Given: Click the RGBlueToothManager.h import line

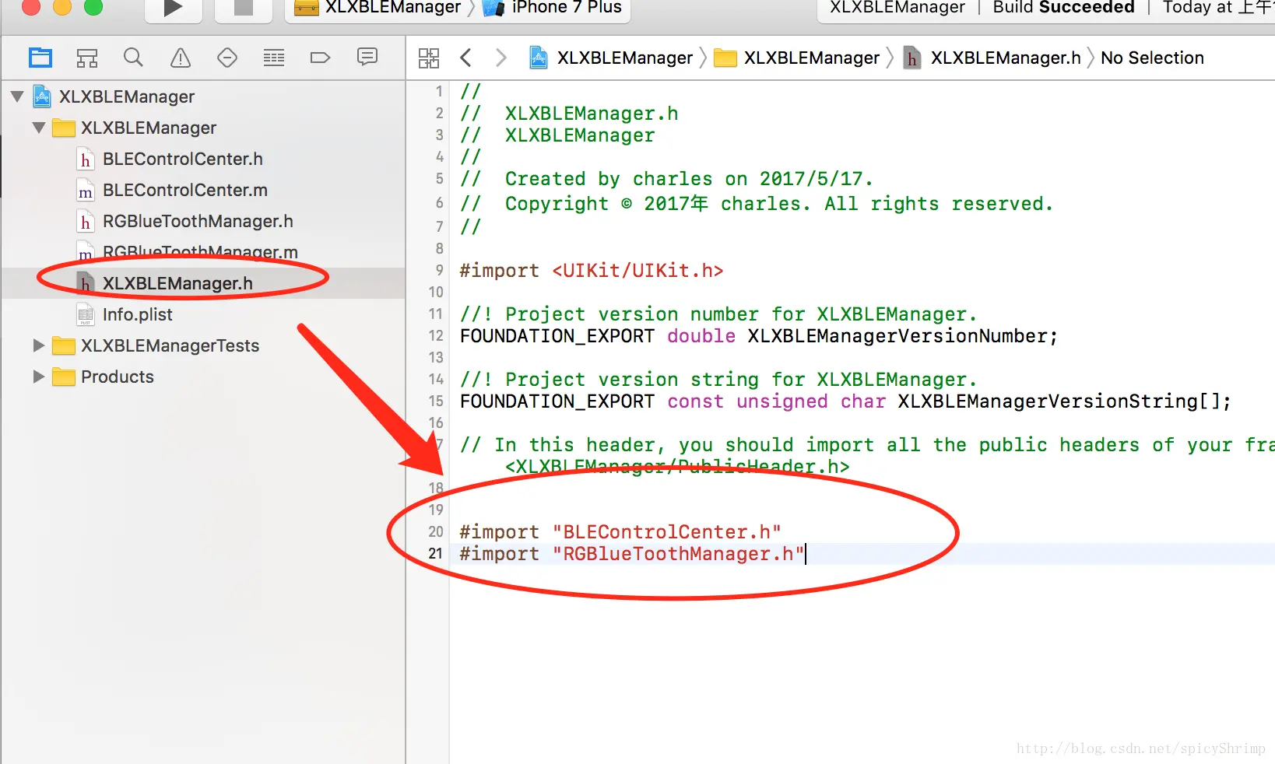Looking at the screenshot, I should [632, 554].
